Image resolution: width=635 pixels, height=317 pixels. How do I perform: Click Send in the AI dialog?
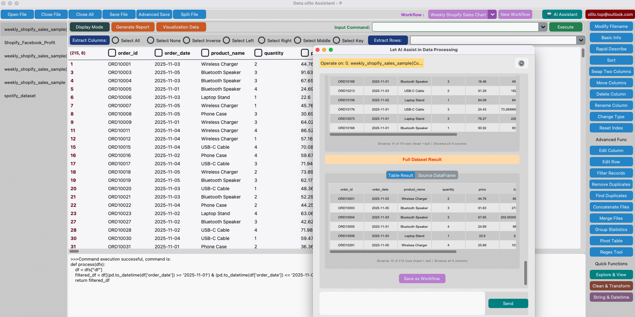pyautogui.click(x=508, y=303)
